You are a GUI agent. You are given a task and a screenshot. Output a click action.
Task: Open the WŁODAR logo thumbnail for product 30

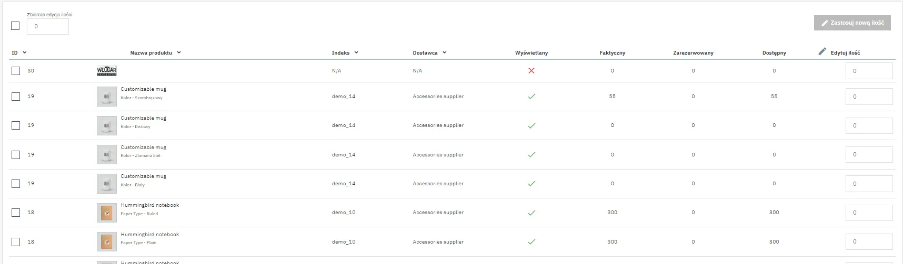click(107, 71)
